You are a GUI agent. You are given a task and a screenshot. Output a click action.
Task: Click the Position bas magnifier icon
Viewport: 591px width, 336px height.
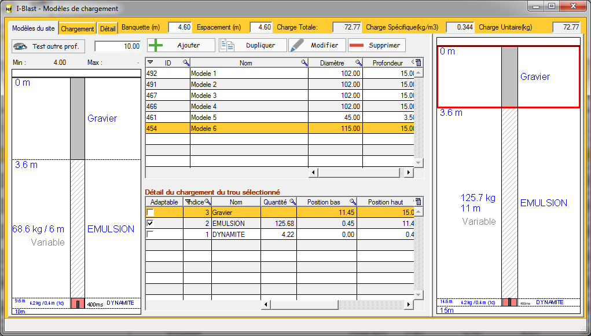(x=353, y=202)
